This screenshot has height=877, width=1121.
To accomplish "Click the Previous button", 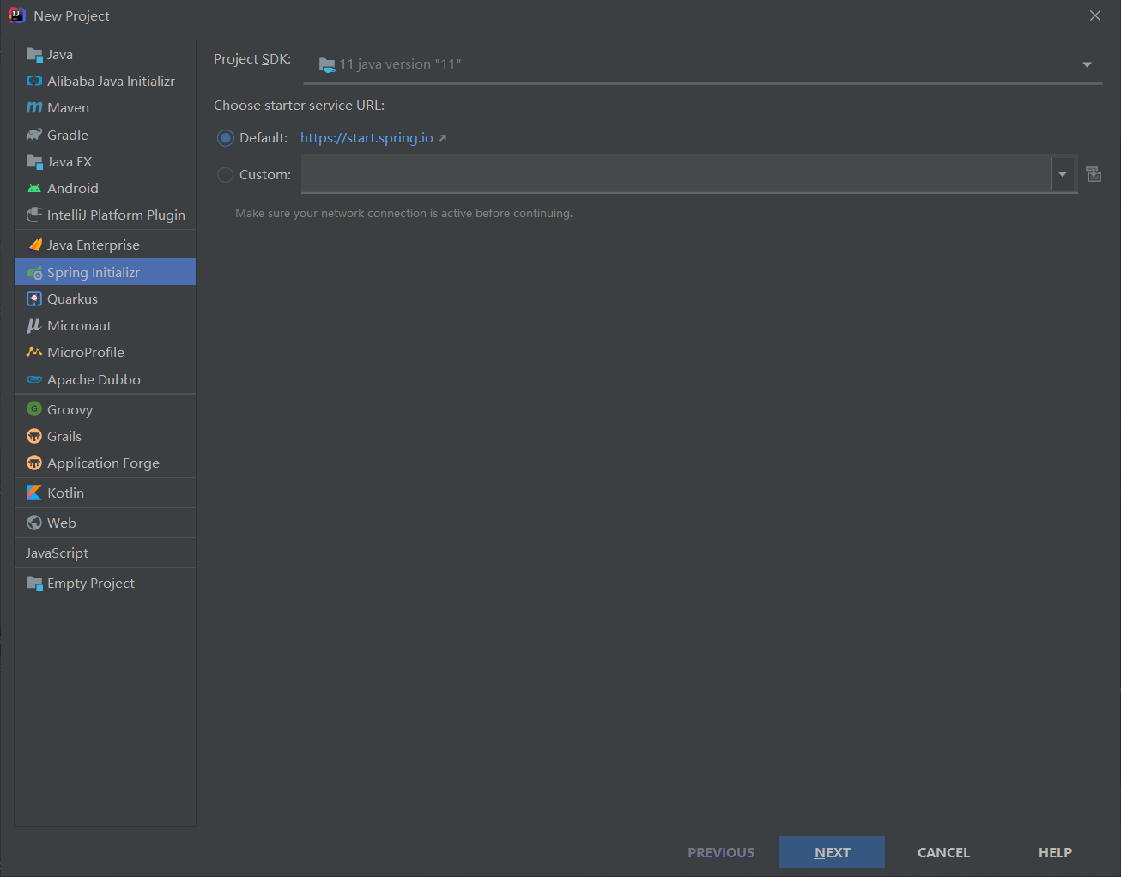I will (x=721, y=852).
